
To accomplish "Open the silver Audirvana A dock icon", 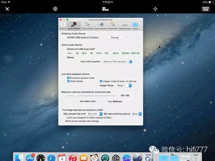I will pos(137,158).
